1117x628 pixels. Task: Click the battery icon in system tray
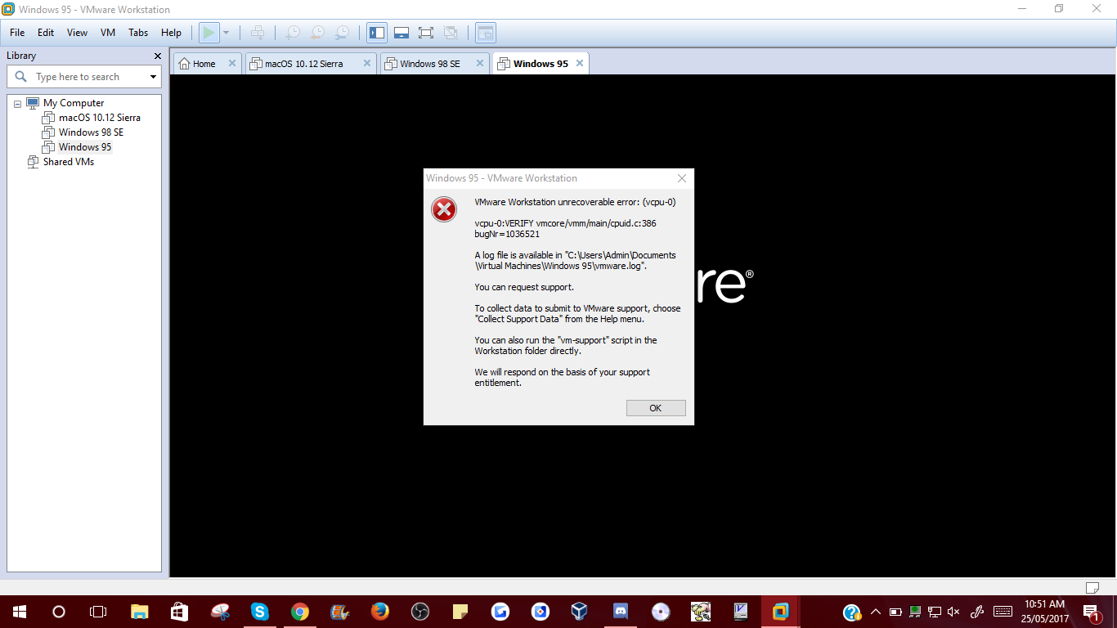[x=895, y=612]
